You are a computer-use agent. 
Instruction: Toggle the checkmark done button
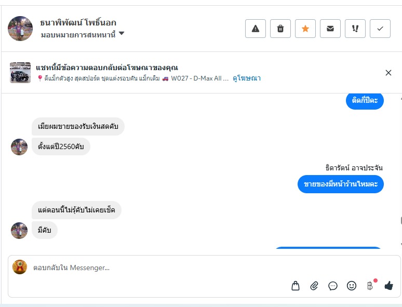380,29
